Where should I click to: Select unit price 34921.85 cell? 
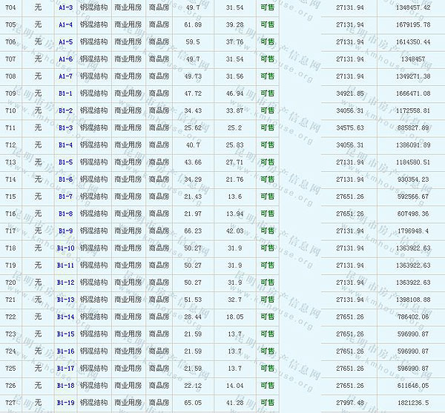pyautogui.click(x=350, y=93)
